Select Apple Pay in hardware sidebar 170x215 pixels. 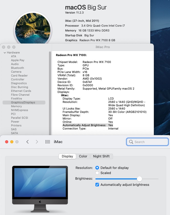[18, 60]
